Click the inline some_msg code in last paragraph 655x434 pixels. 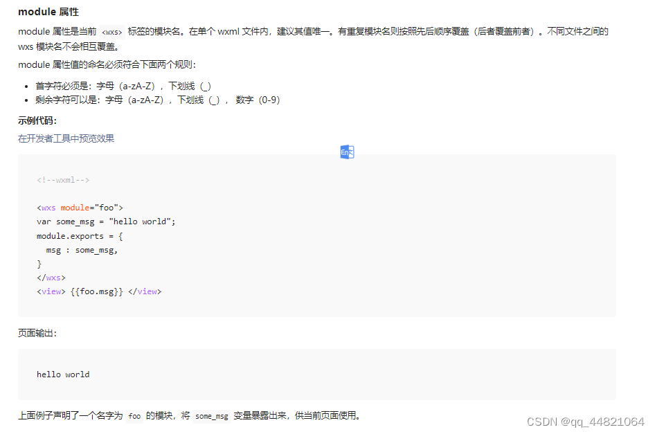[212, 416]
